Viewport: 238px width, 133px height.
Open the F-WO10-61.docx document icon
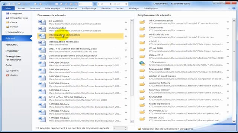[x=42, y=92]
